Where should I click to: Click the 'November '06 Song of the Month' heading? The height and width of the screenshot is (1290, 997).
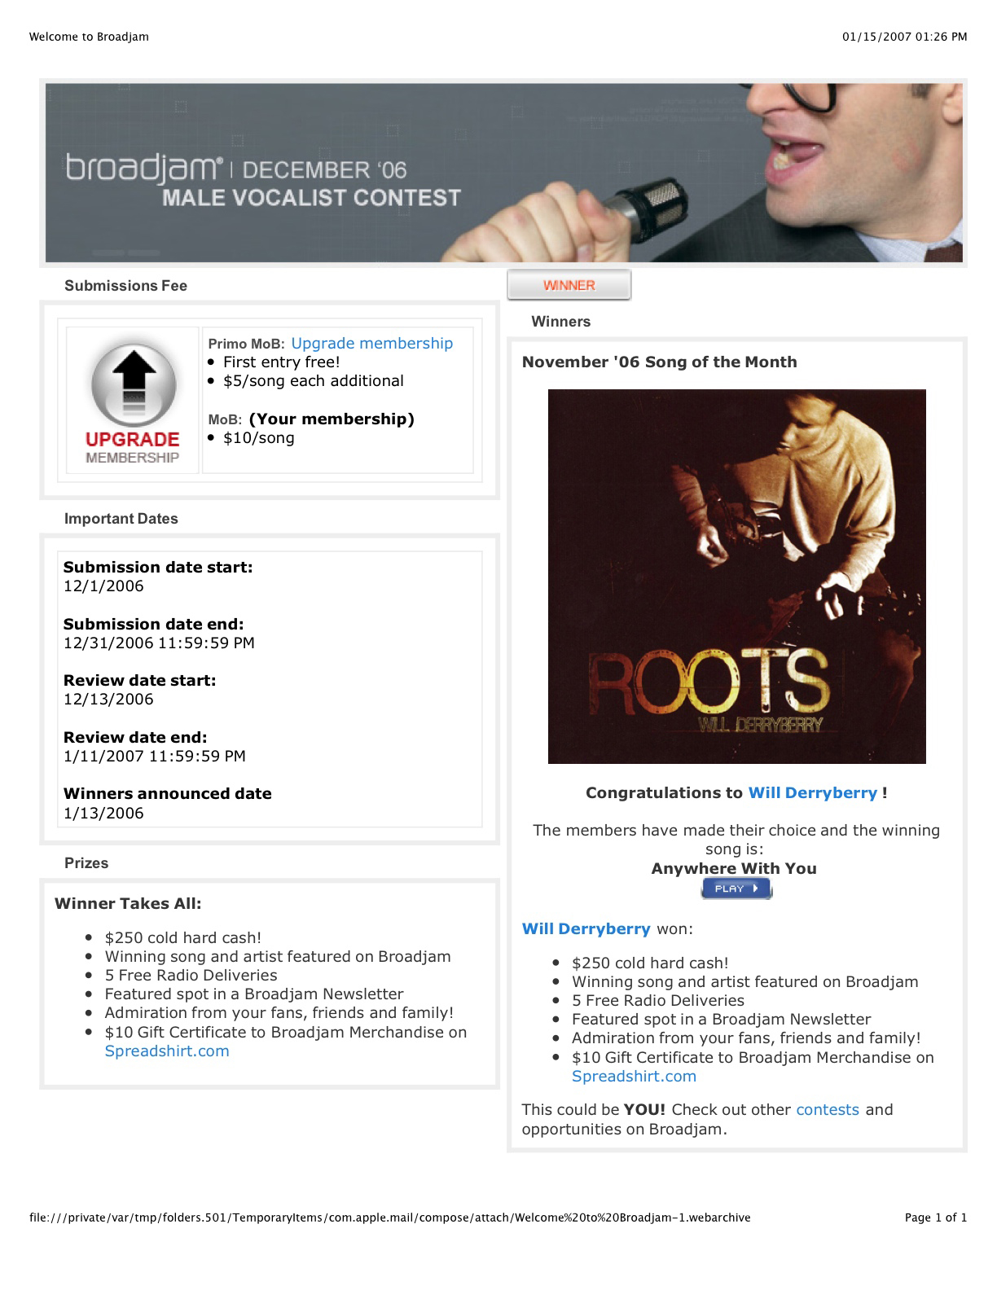point(660,362)
